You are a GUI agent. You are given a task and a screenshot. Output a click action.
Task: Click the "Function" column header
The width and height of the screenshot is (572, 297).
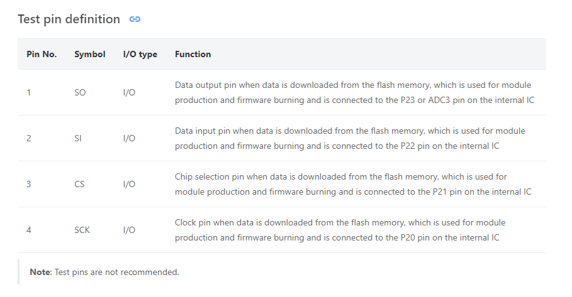(193, 54)
